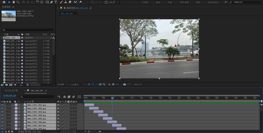
Task: Click the toggle switches/modes button
Action: [x=68, y=131]
